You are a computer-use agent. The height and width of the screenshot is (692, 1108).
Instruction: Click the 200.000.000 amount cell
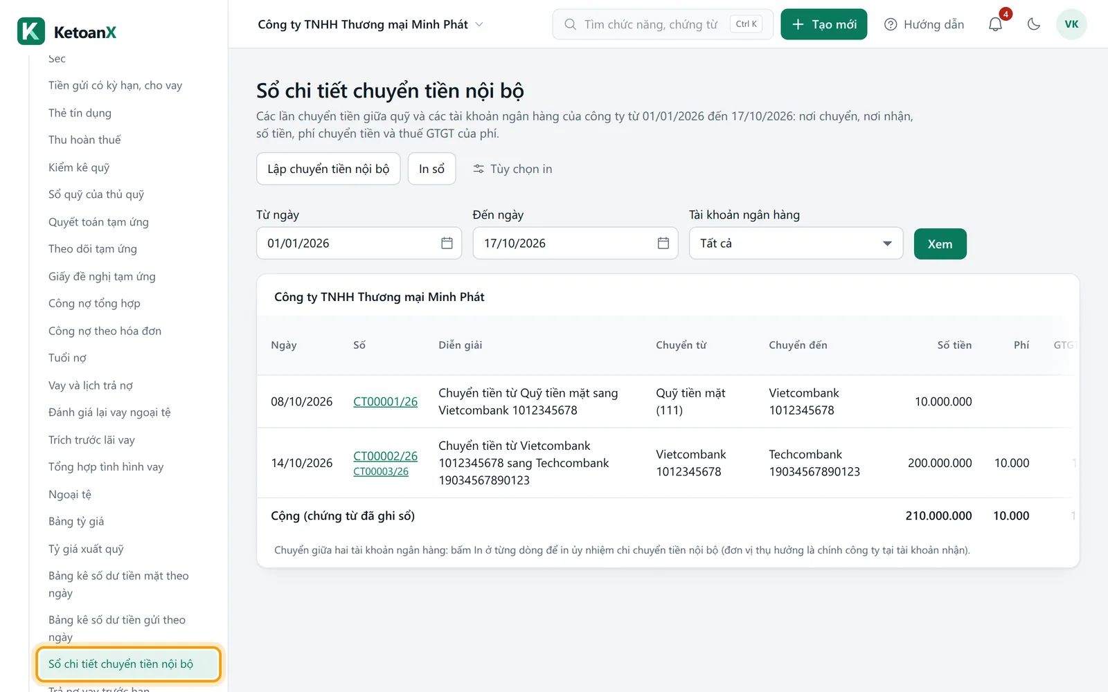[x=940, y=463]
